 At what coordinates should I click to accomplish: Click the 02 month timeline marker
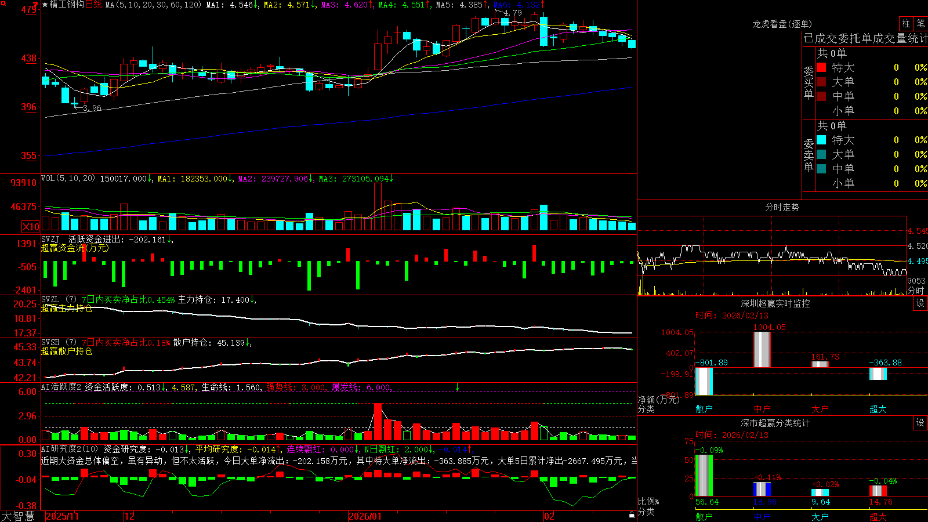coord(549,516)
